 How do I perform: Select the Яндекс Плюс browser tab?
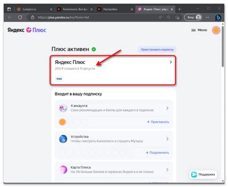[x=155, y=9]
